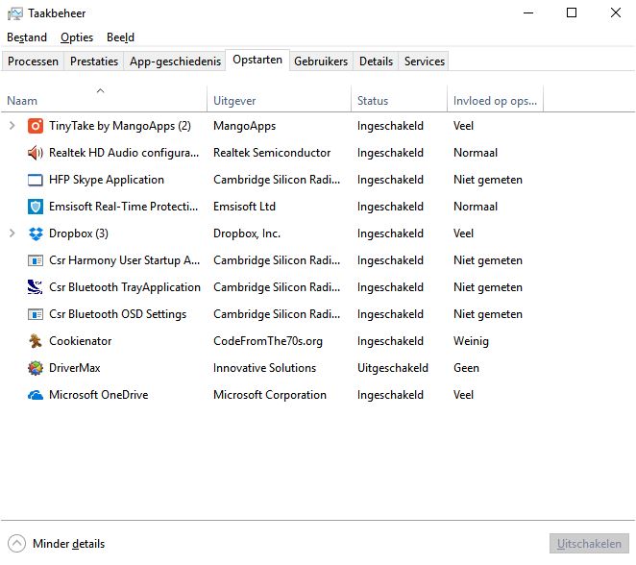Screen dimensions: 636x565
Task: Sort by the Status column header
Action: tap(373, 101)
